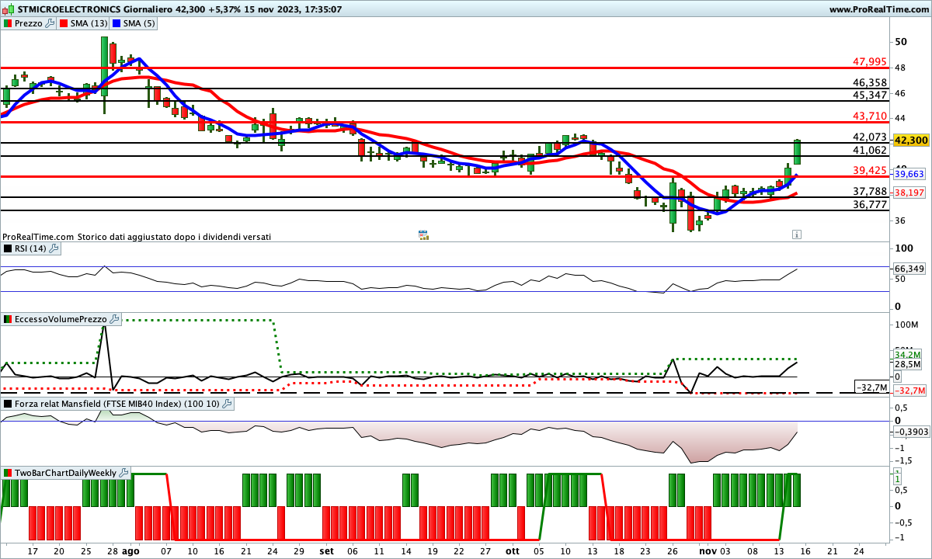Click the 28,5M volume value tag

907,365
